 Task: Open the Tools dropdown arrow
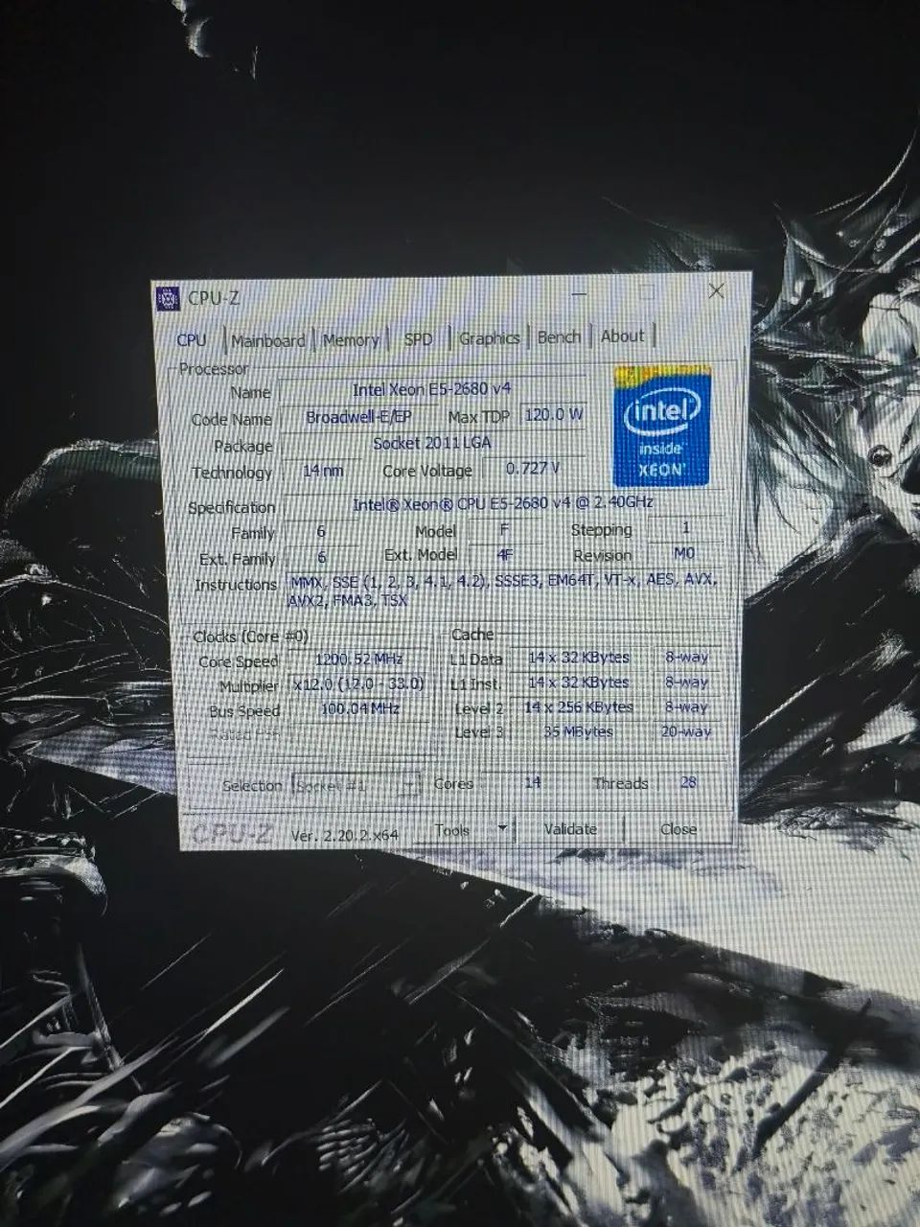point(501,829)
